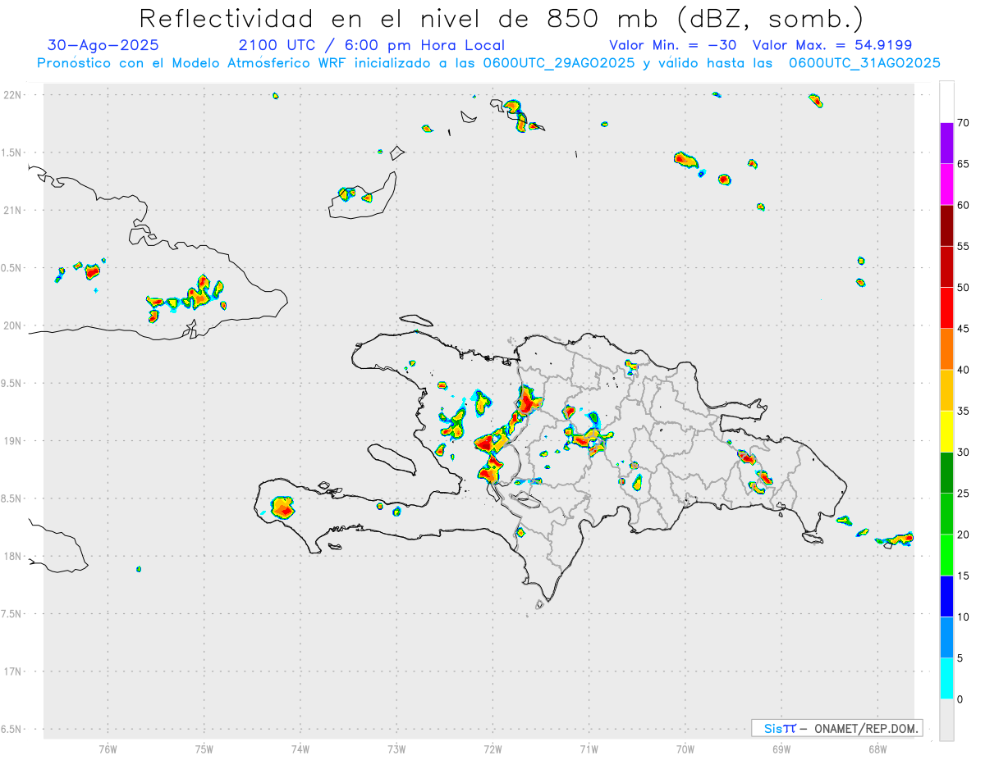
Task: Click the longitude axis label '76W'
Action: tap(108, 749)
